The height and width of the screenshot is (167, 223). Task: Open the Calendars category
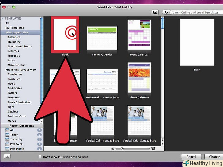tap(14, 37)
